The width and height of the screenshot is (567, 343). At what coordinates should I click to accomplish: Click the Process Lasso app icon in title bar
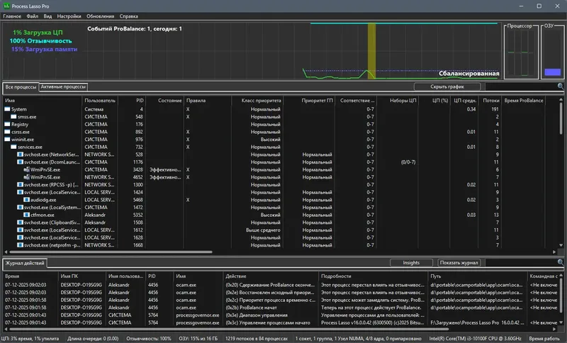pos(6,5)
